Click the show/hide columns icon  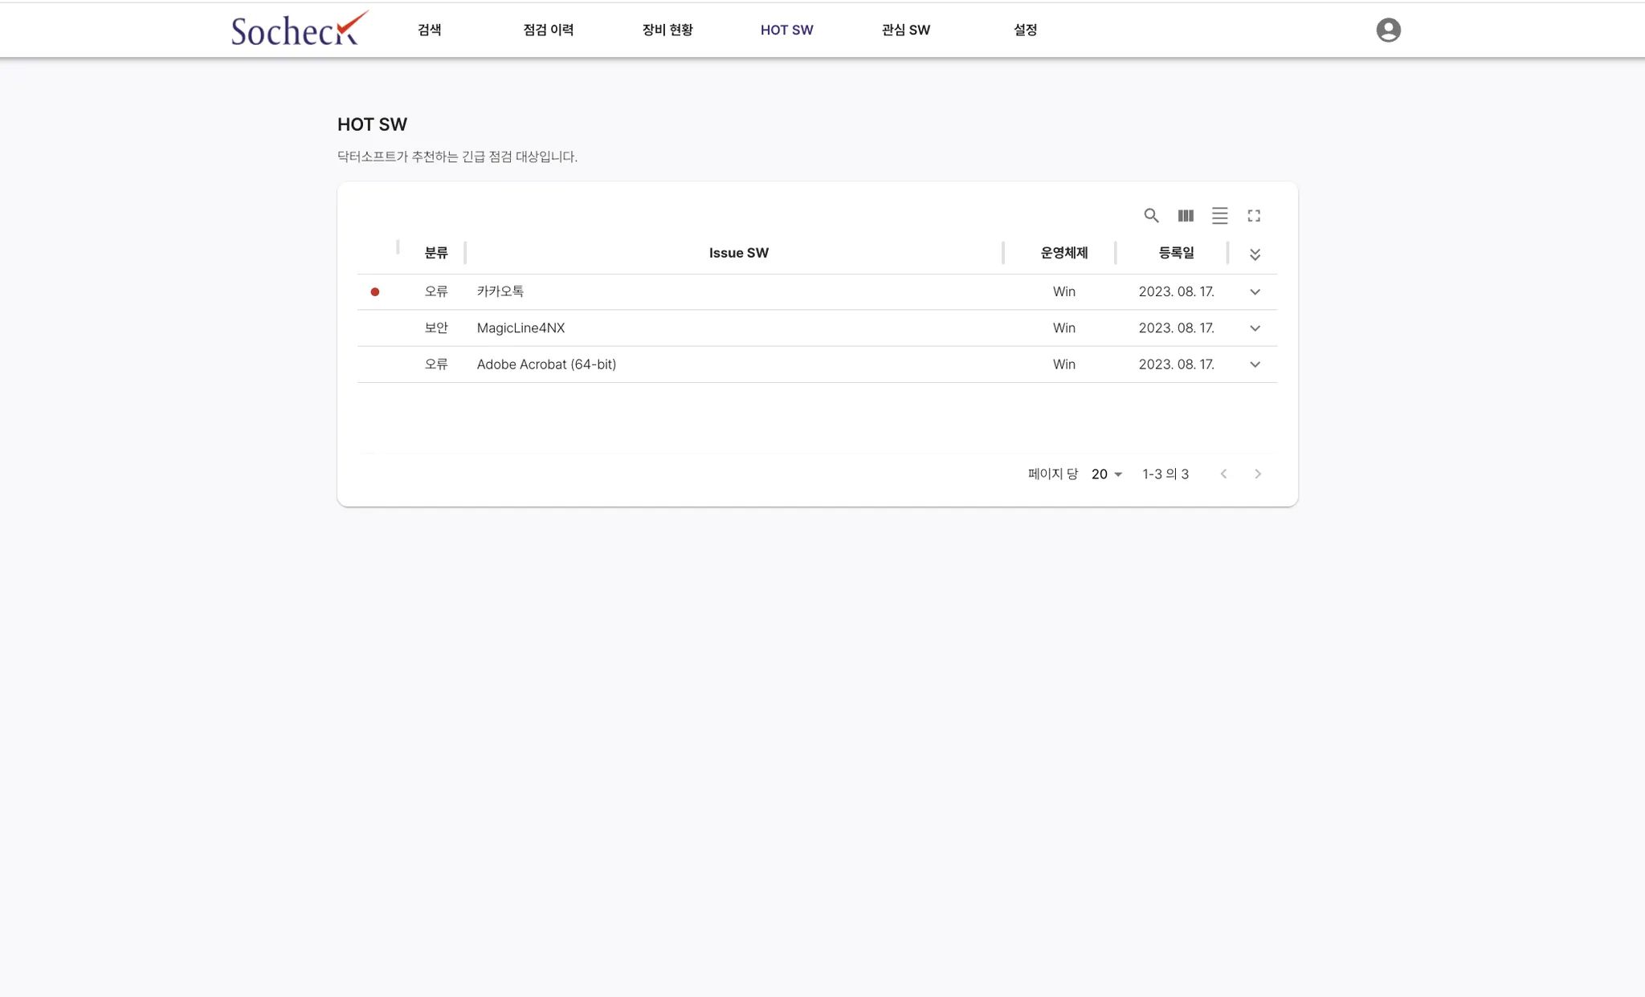pos(1186,215)
